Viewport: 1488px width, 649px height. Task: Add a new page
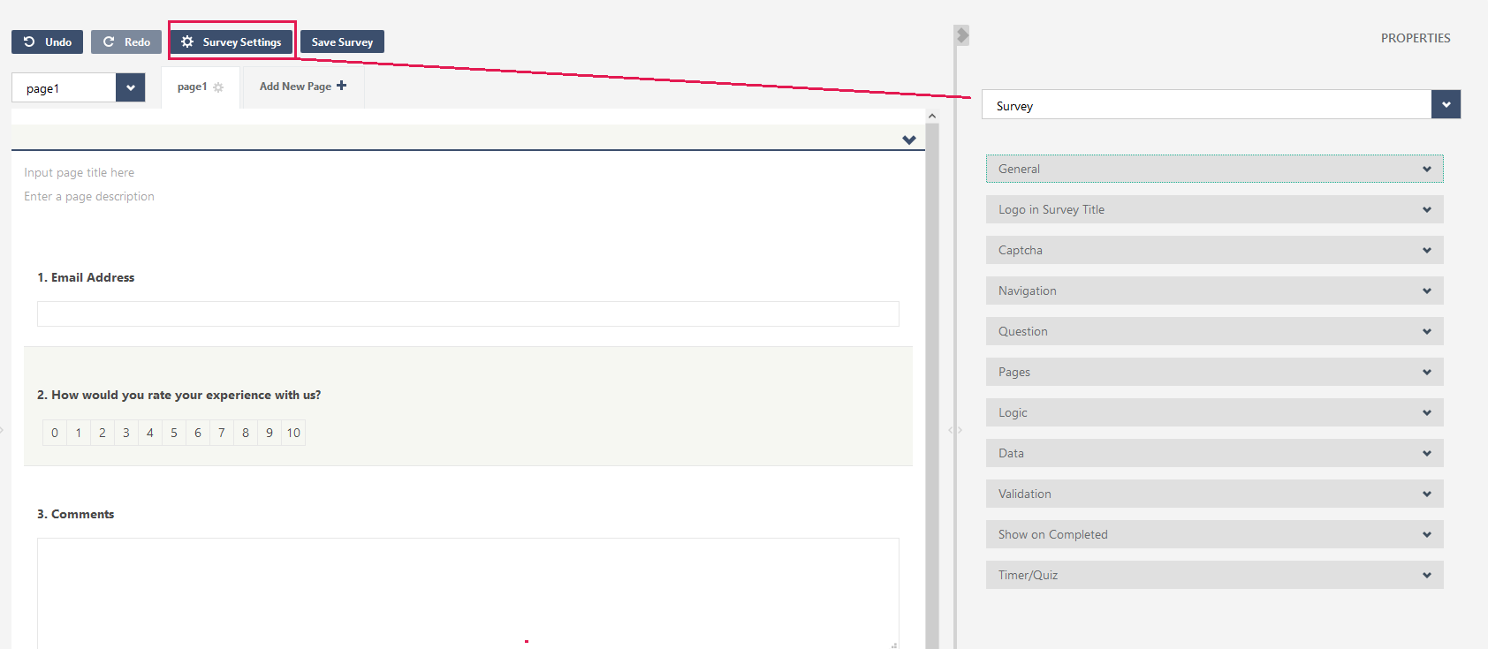[302, 87]
